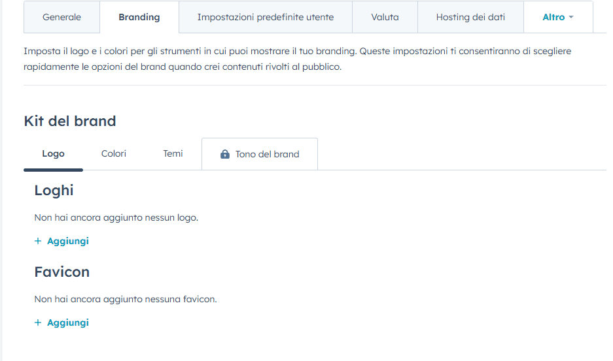
Task: Open the Generale tab
Action: pos(61,17)
